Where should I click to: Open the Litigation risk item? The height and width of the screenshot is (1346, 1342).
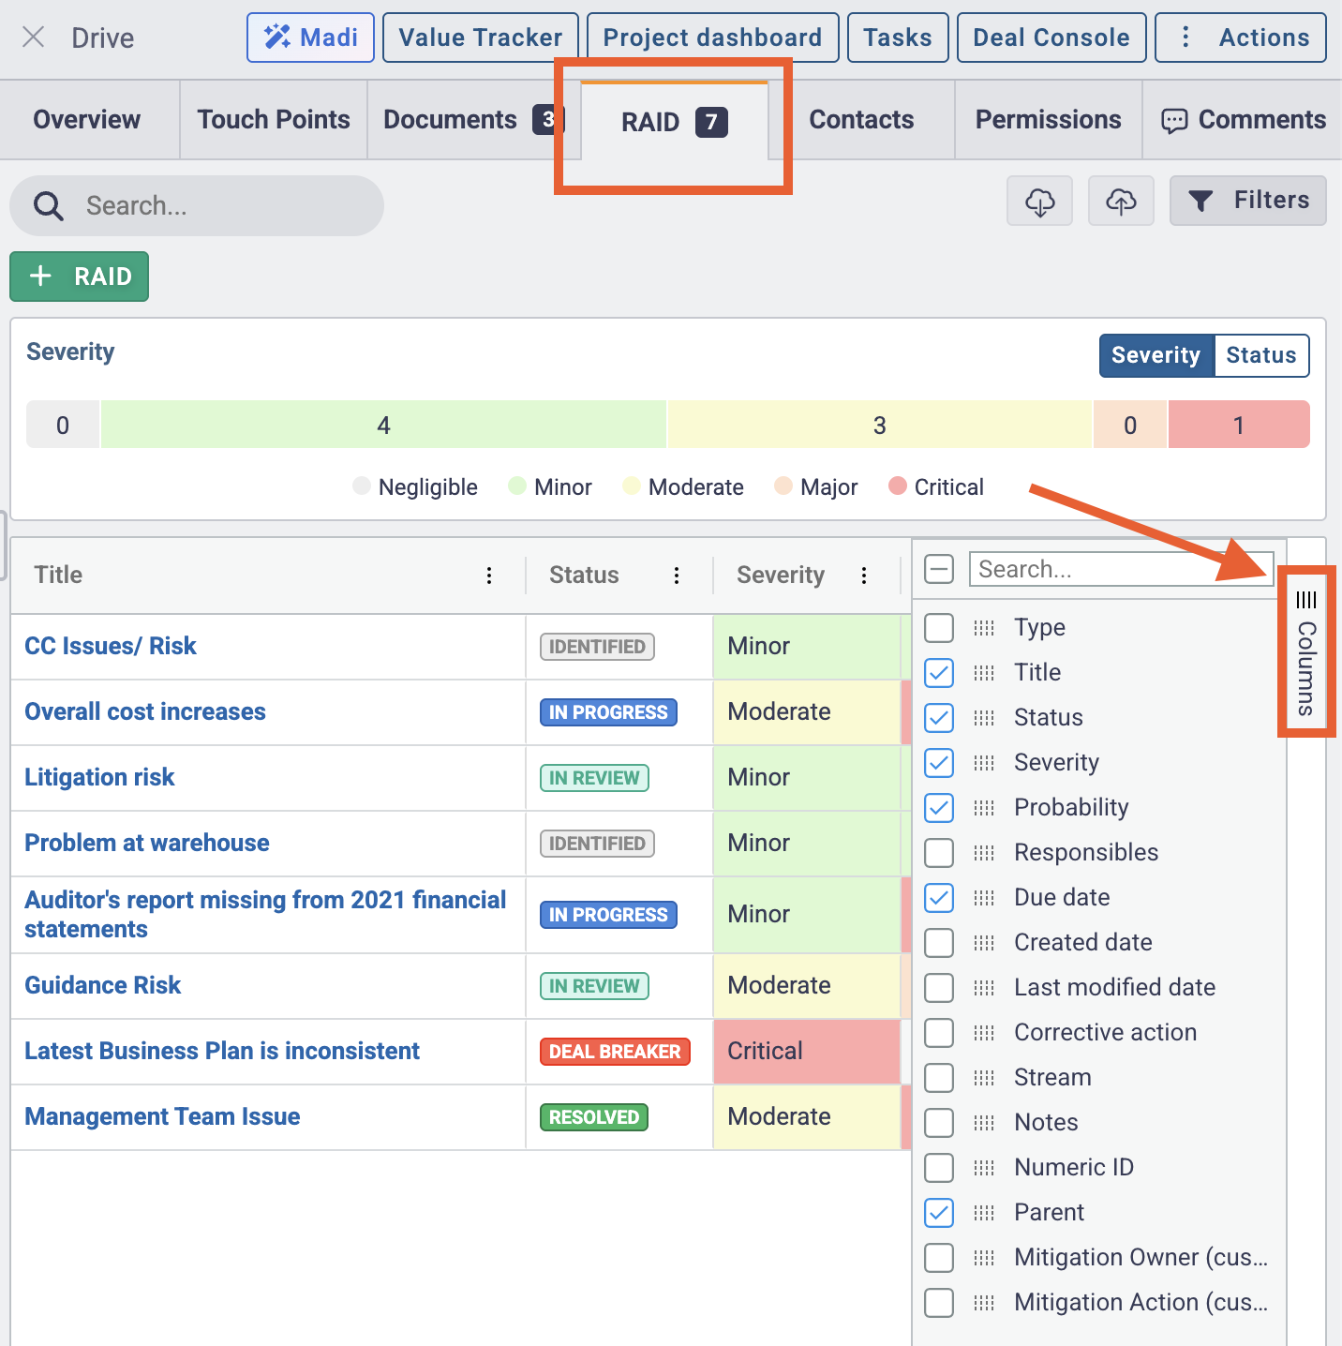[99, 777]
